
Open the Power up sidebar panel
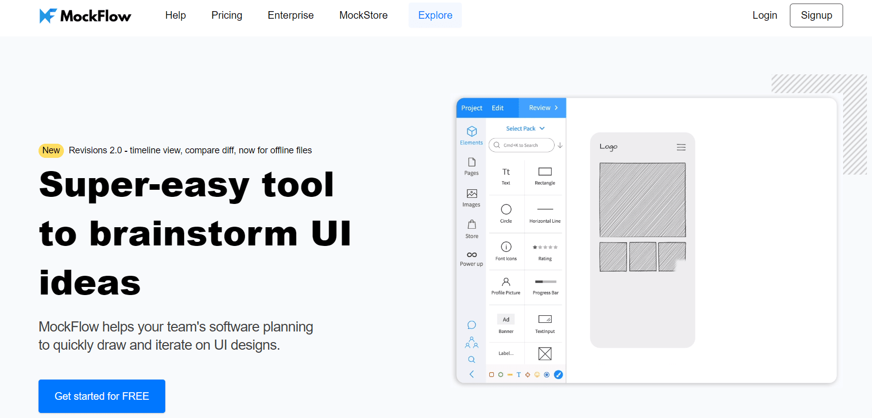[x=471, y=259]
